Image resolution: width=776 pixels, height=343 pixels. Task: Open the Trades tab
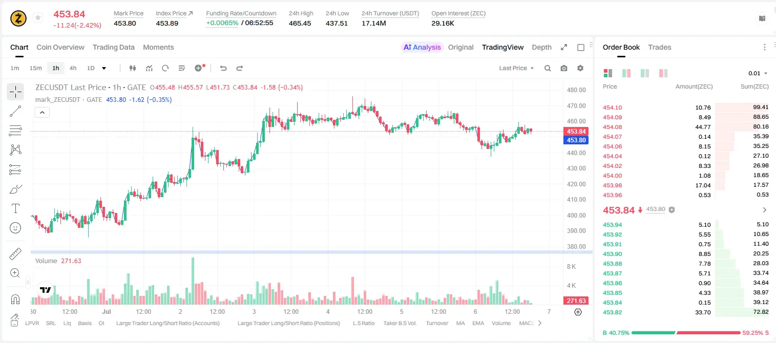tap(660, 47)
